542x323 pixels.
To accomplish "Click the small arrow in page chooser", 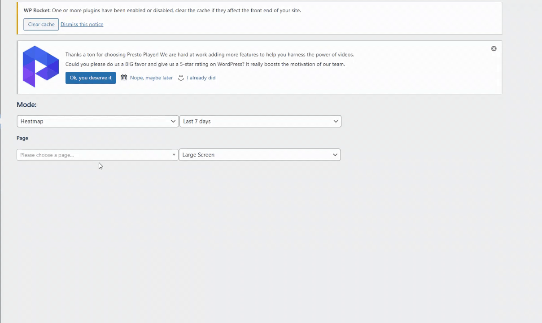I will point(174,155).
